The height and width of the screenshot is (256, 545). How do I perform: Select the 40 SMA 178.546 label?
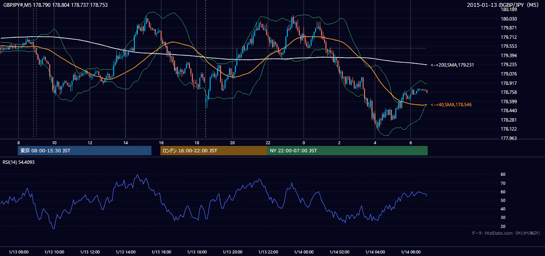(x=451, y=105)
